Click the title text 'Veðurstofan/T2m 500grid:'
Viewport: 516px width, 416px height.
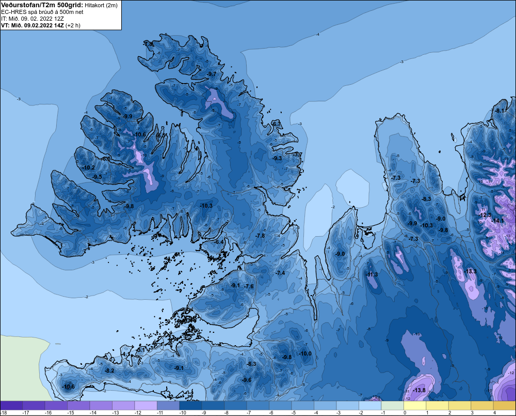pyautogui.click(x=42, y=5)
